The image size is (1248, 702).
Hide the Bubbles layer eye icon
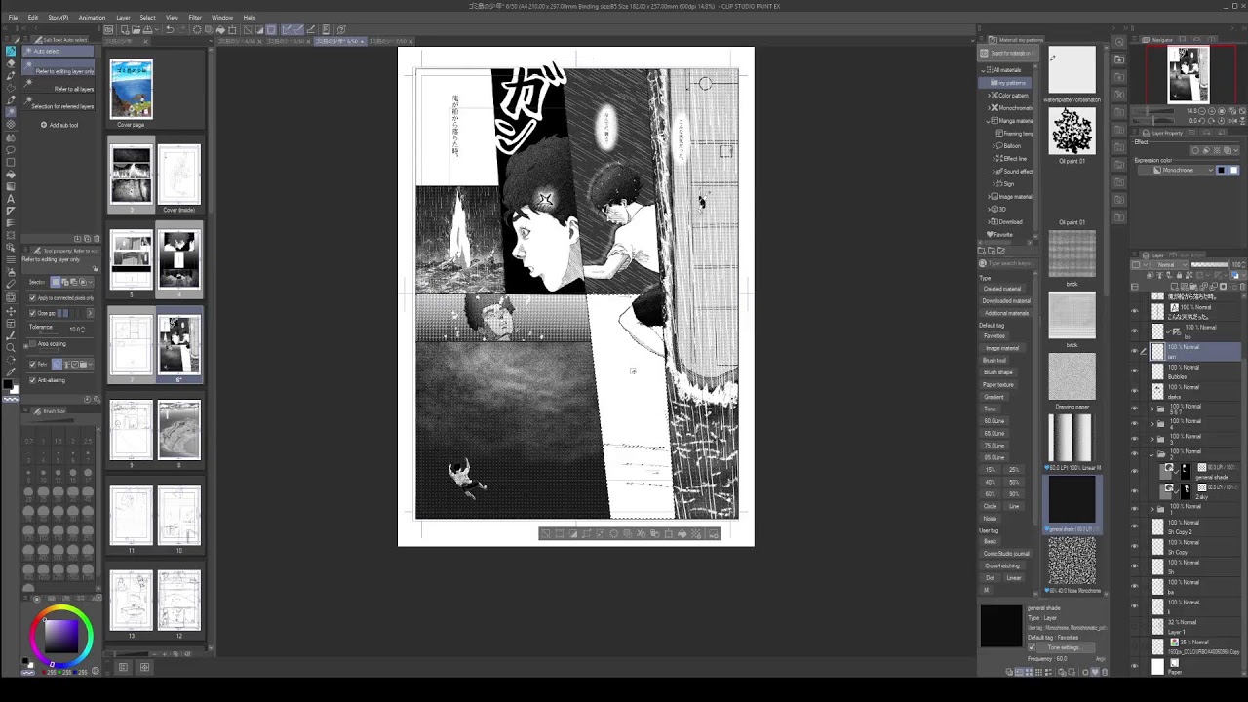click(1134, 371)
